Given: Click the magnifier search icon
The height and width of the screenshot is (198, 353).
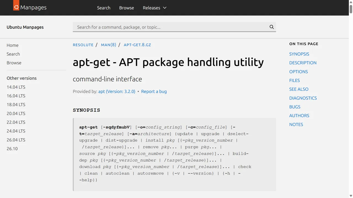Looking at the screenshot, I should [x=272, y=27].
